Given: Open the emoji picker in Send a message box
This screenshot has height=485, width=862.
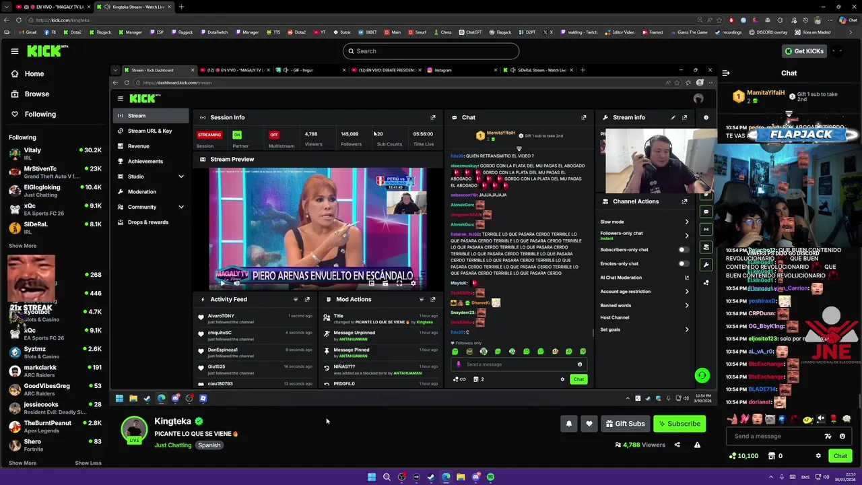Looking at the screenshot, I should (x=842, y=436).
